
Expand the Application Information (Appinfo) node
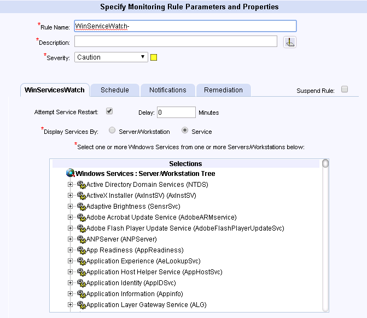(70, 294)
